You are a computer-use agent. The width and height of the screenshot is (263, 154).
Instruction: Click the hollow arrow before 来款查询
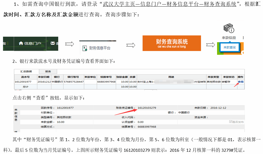pos(210,45)
